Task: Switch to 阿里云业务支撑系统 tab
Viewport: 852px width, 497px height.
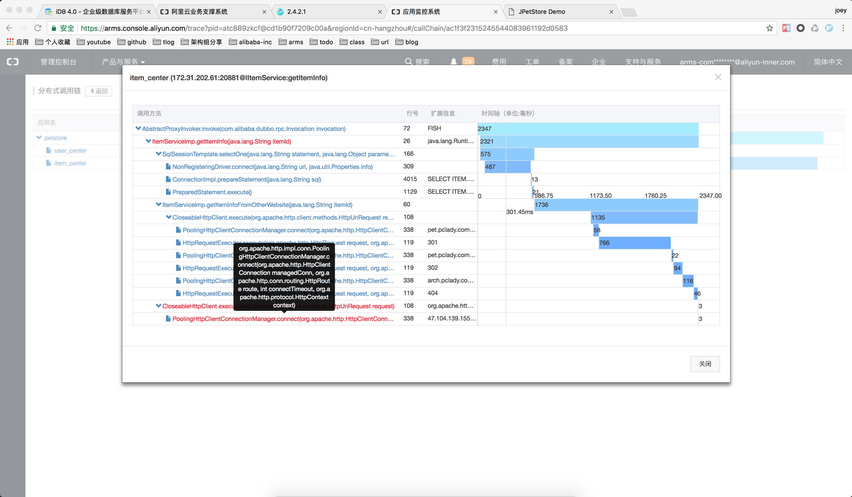Action: [x=213, y=11]
